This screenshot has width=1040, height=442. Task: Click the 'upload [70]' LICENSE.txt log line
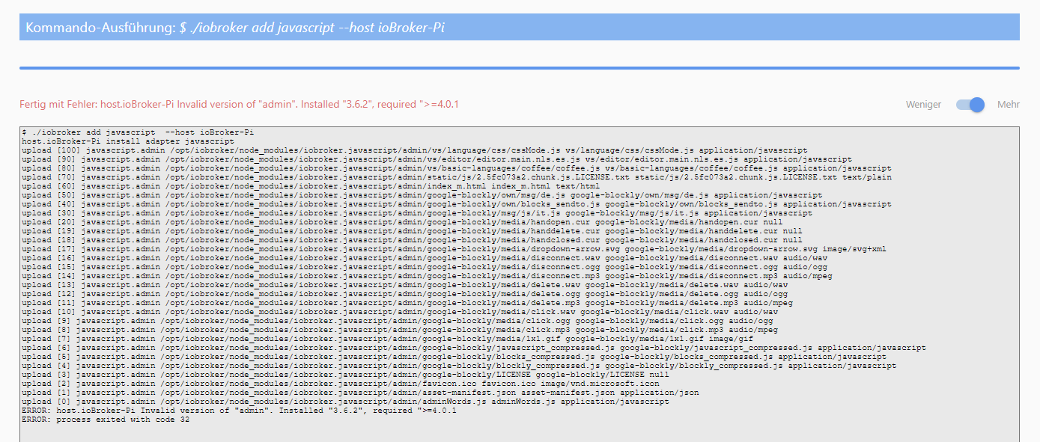click(x=456, y=177)
